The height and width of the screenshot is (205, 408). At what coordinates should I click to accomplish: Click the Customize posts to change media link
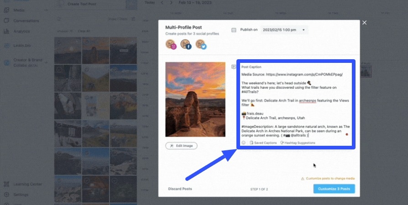(x=328, y=179)
